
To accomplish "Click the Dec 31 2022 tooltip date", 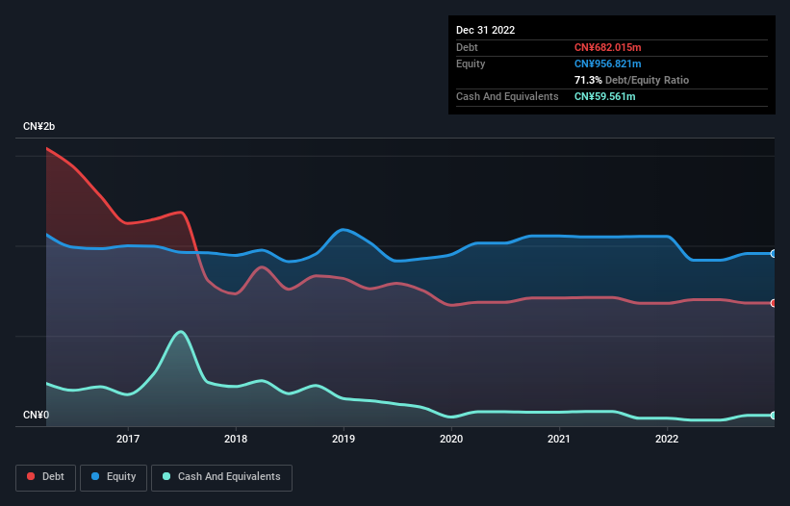I will (485, 30).
